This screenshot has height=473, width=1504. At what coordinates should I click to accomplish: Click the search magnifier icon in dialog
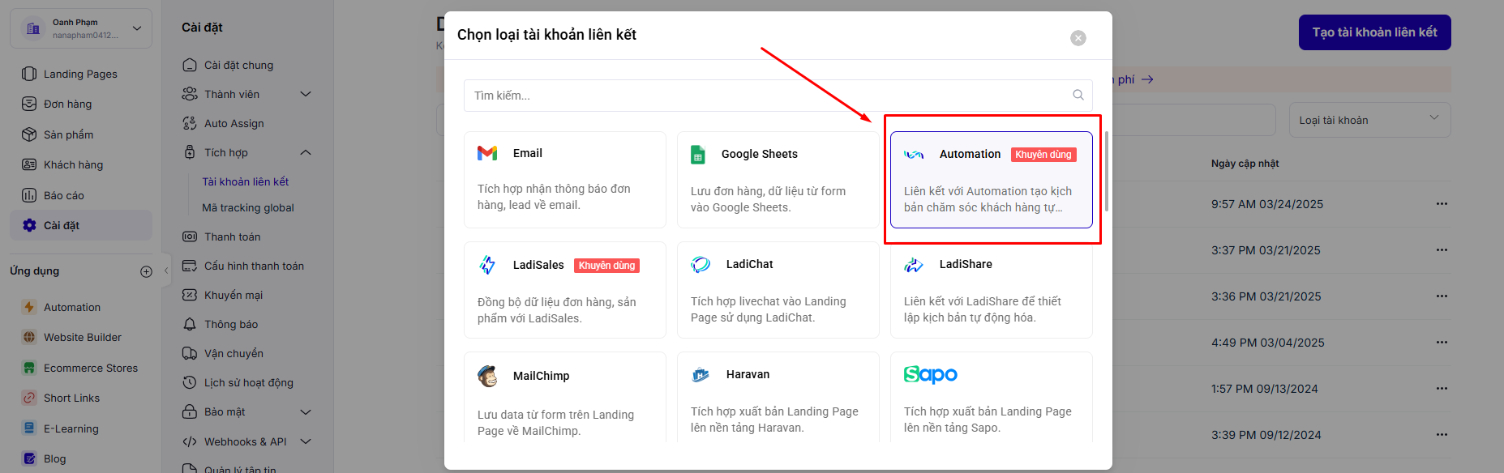click(1078, 95)
